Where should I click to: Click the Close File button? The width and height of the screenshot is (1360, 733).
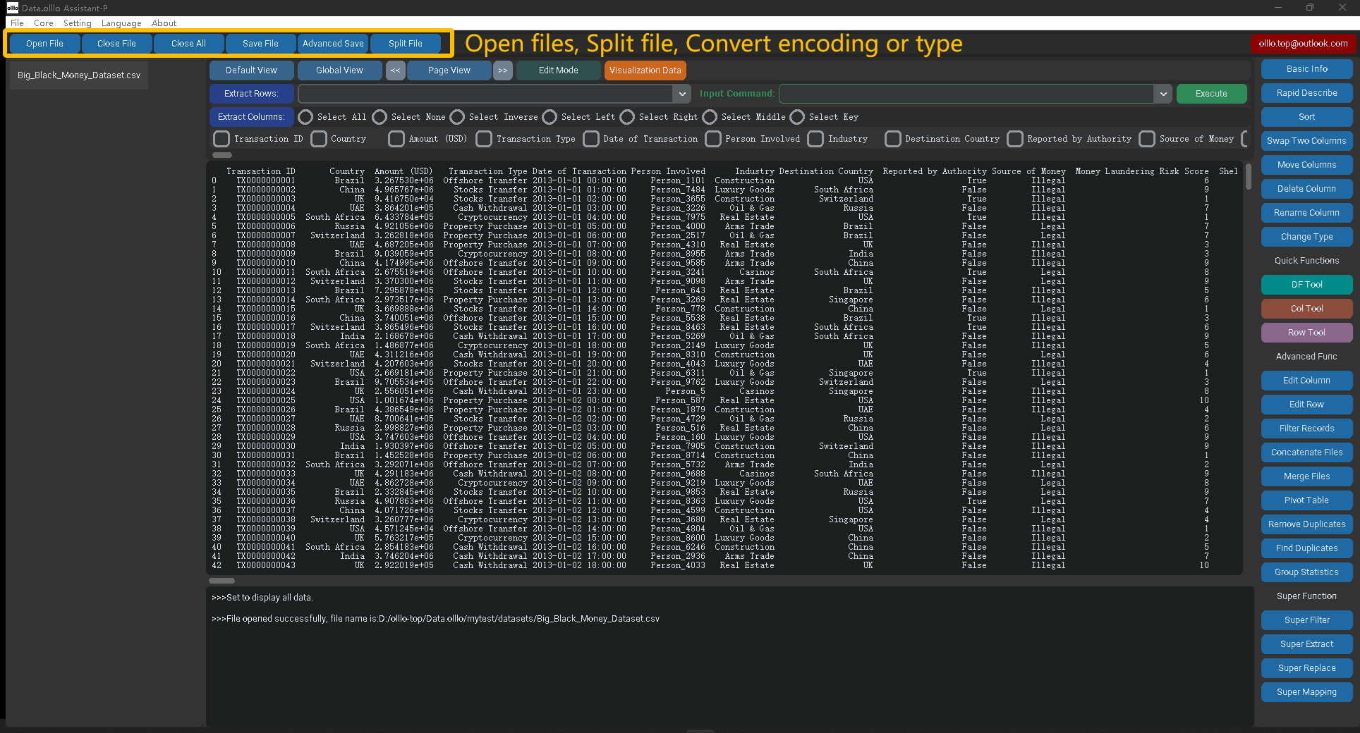[x=116, y=44]
